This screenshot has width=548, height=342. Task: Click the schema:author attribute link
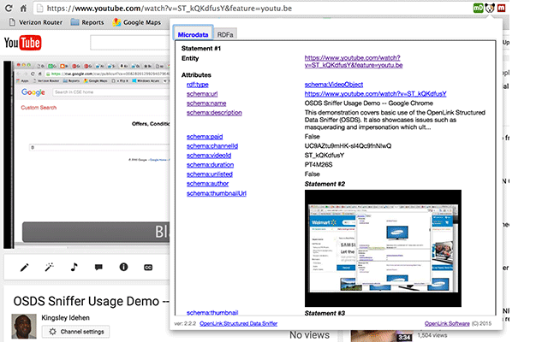click(x=207, y=184)
